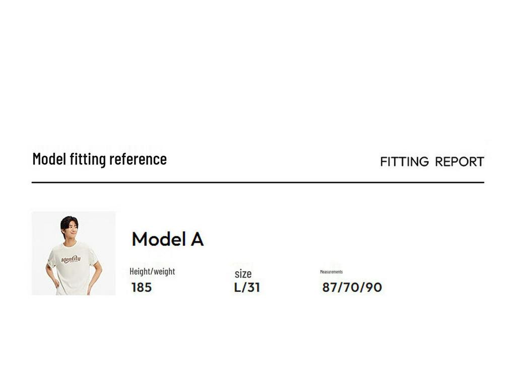This screenshot has height=387, width=516.
Task: Click the height value 185
Action: click(x=142, y=288)
